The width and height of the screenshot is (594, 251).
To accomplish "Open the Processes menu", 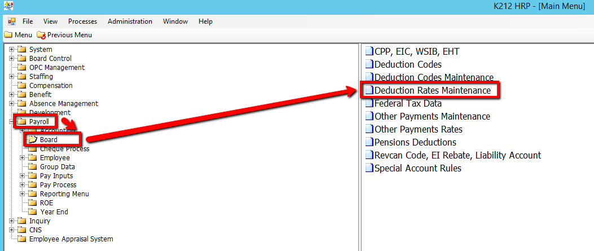I will pyautogui.click(x=82, y=21).
